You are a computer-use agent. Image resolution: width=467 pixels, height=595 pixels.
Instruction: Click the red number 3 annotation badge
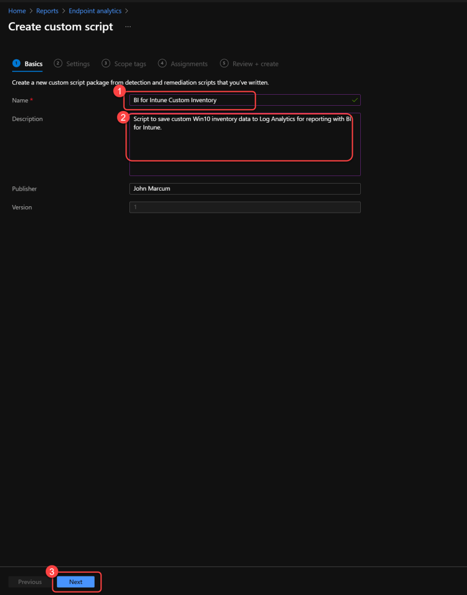coord(52,572)
